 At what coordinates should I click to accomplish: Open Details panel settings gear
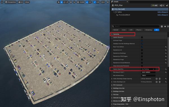point(168,26)
